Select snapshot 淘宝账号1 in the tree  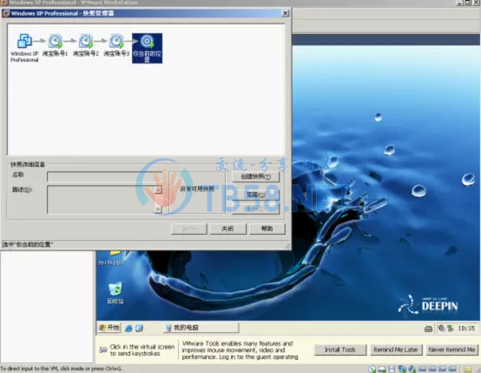point(56,45)
